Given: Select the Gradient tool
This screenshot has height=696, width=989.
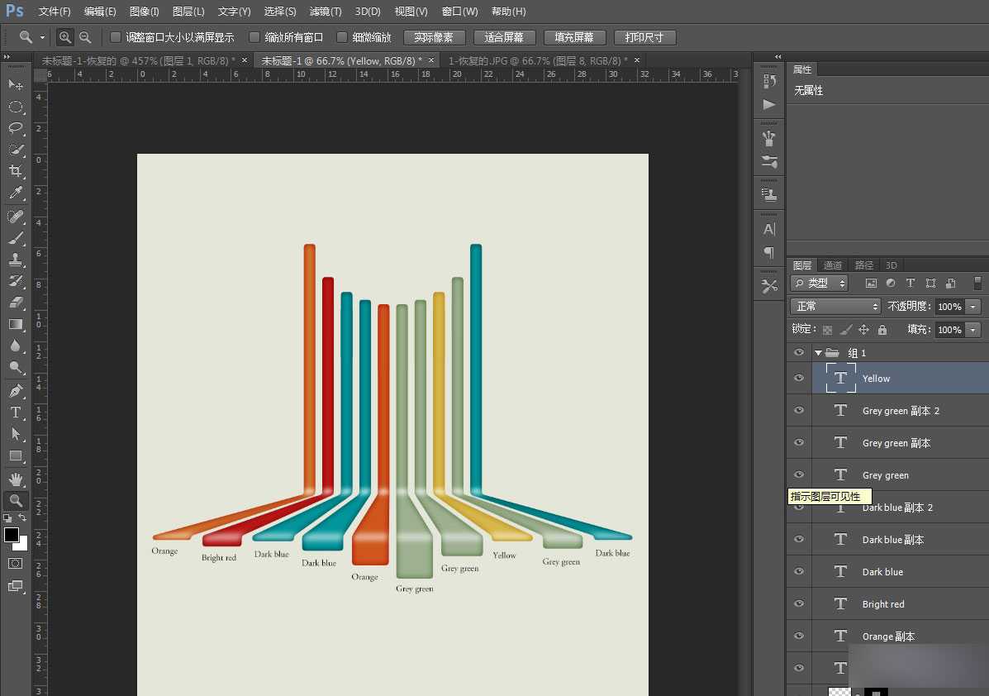Looking at the screenshot, I should [x=16, y=324].
